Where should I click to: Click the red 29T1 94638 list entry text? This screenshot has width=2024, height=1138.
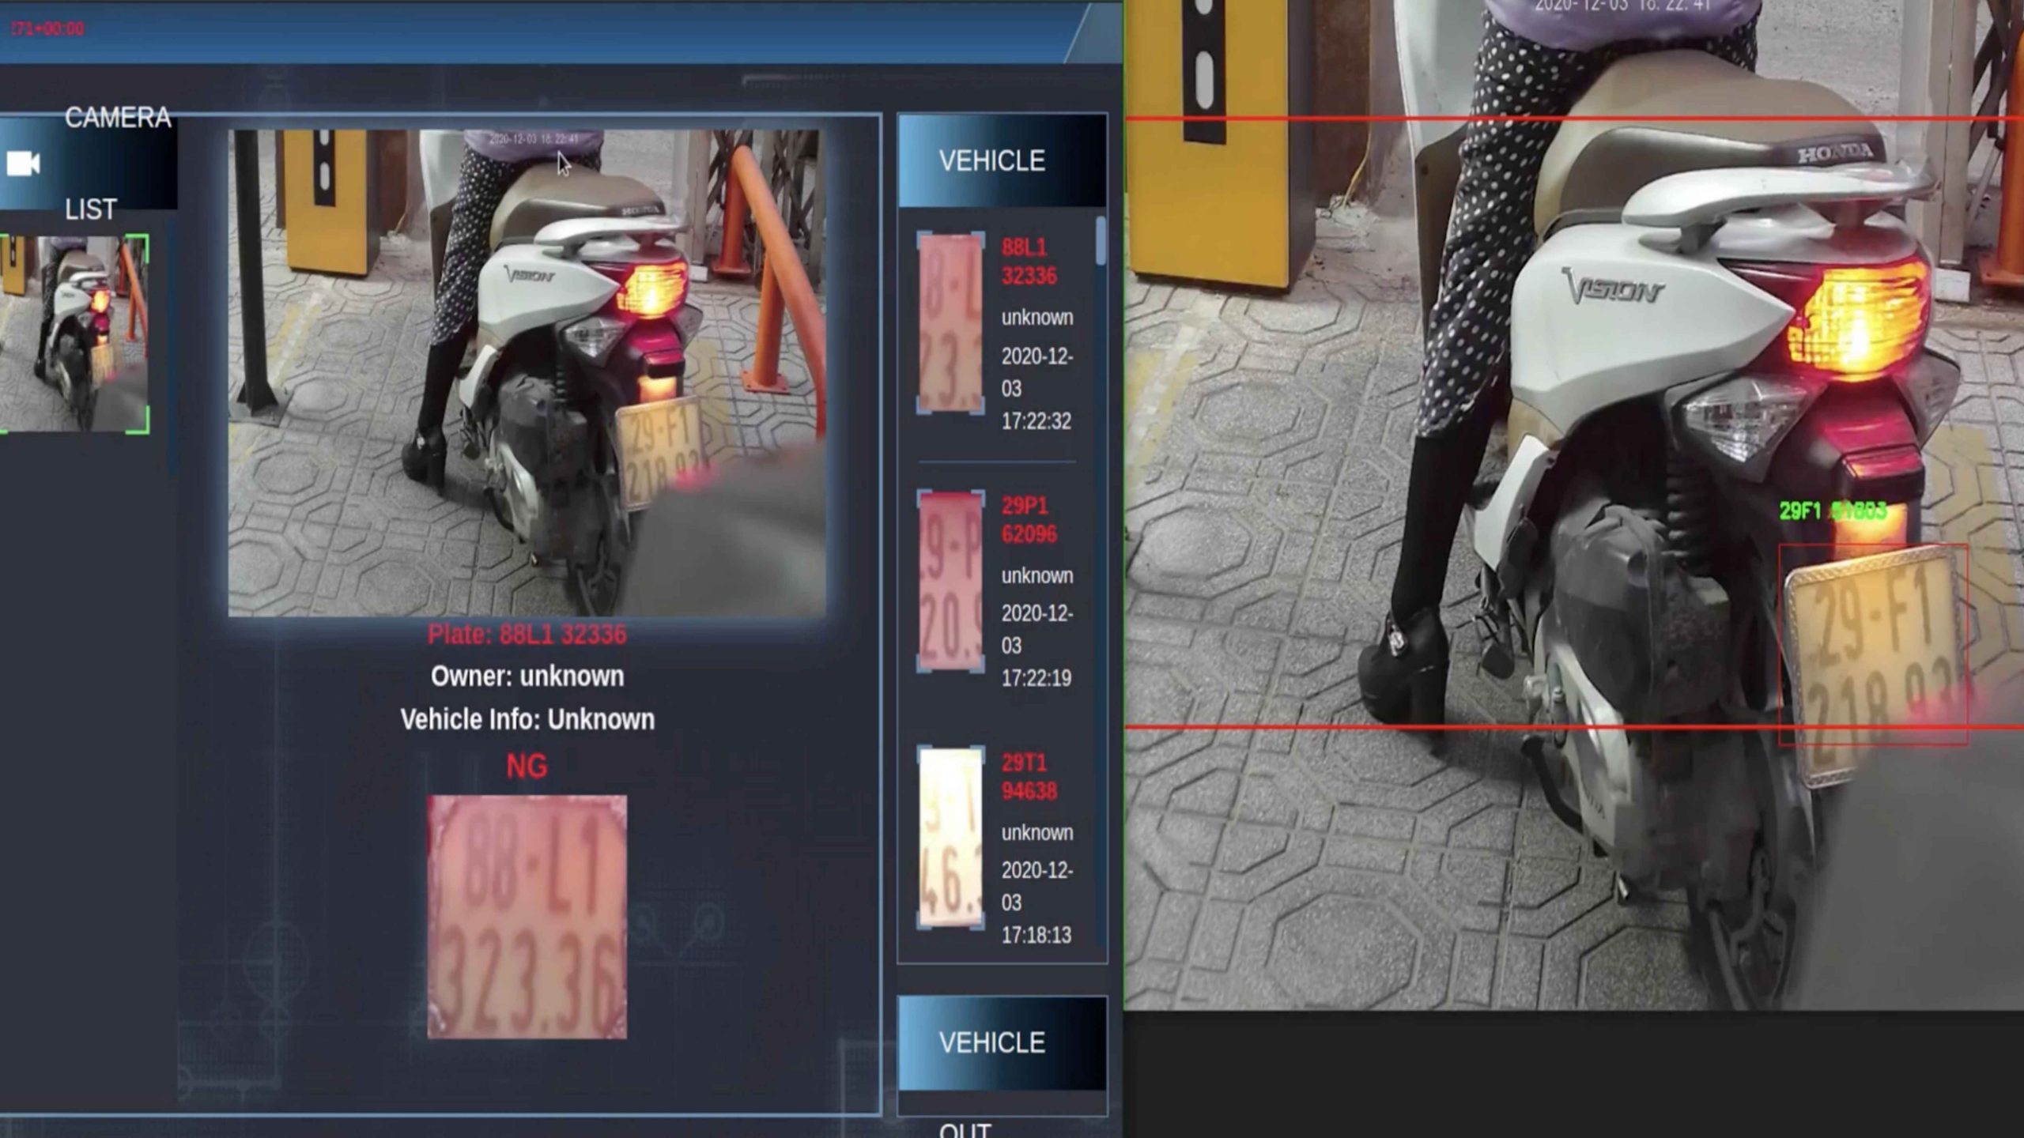[x=1029, y=777]
